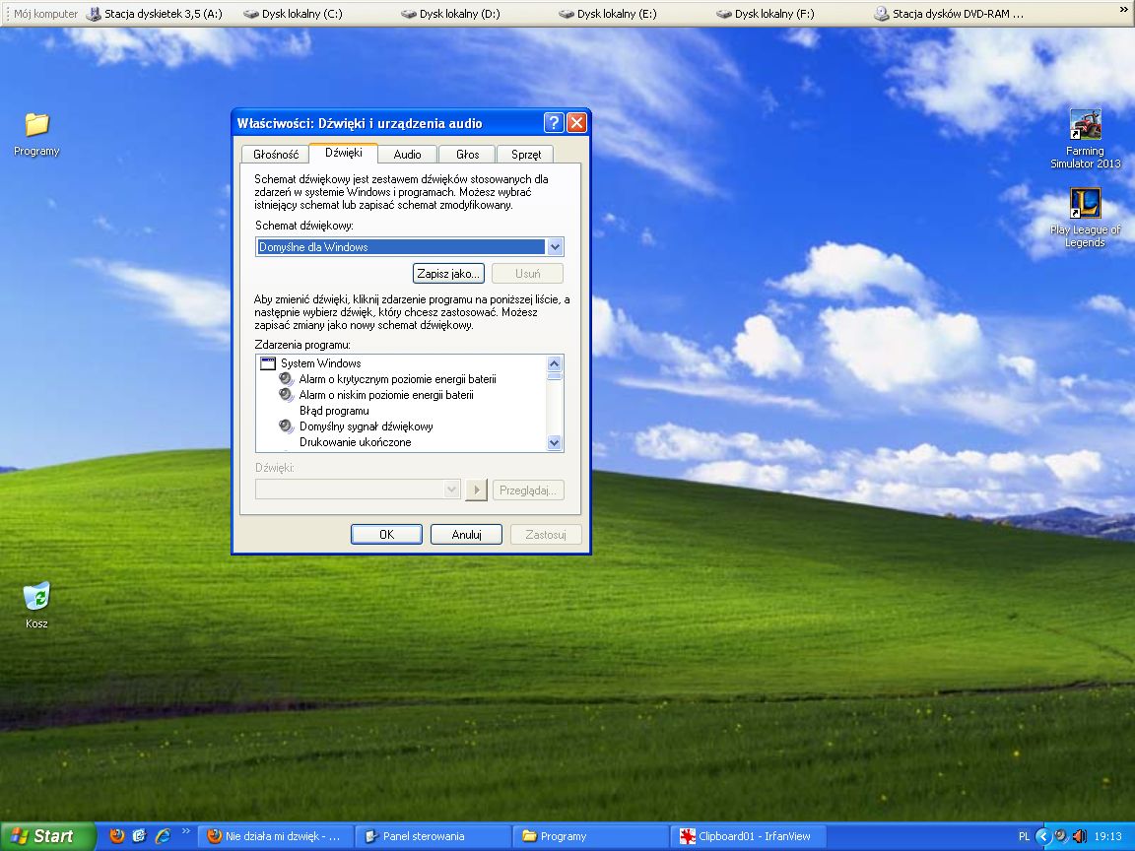Click the events list scrollbar thumb
Screen dimensions: 1135x851
coord(555,376)
